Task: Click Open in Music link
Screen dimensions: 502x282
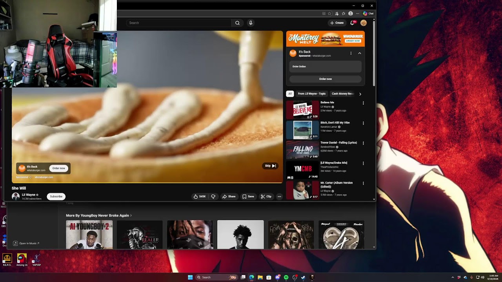Action: 26,243
